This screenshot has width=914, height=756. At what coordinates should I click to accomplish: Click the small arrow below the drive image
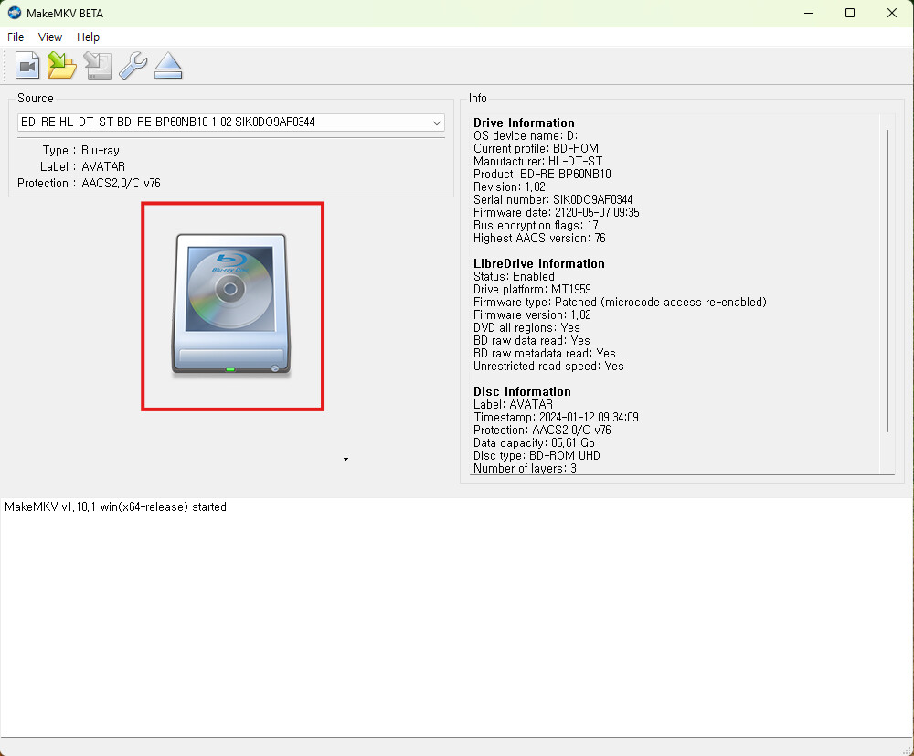point(345,459)
